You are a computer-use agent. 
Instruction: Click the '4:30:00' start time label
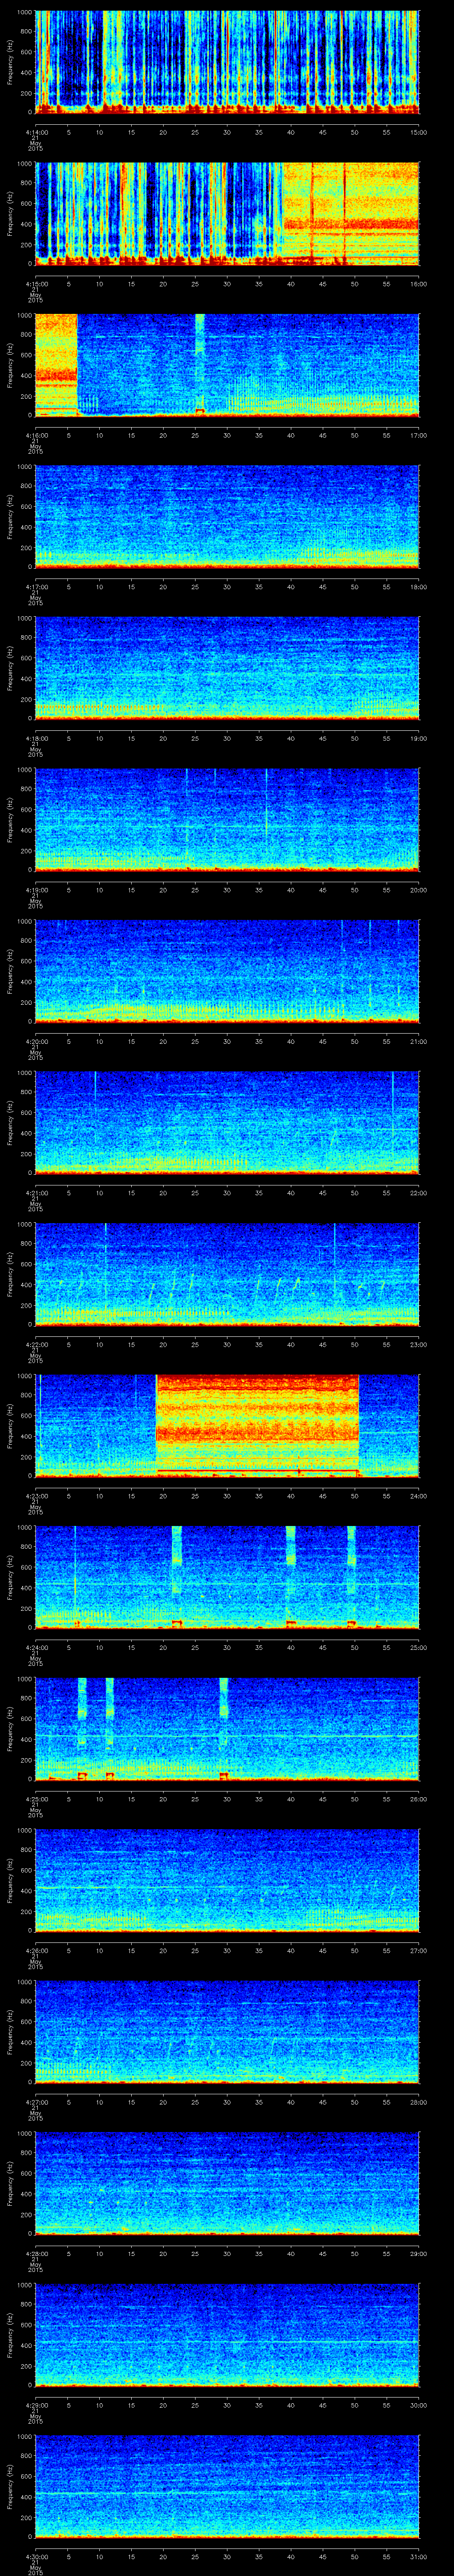pos(36,2556)
